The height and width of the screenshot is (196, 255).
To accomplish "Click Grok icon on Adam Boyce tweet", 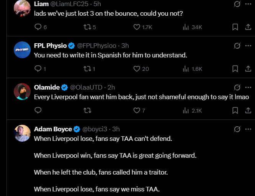I will pos(237,129).
